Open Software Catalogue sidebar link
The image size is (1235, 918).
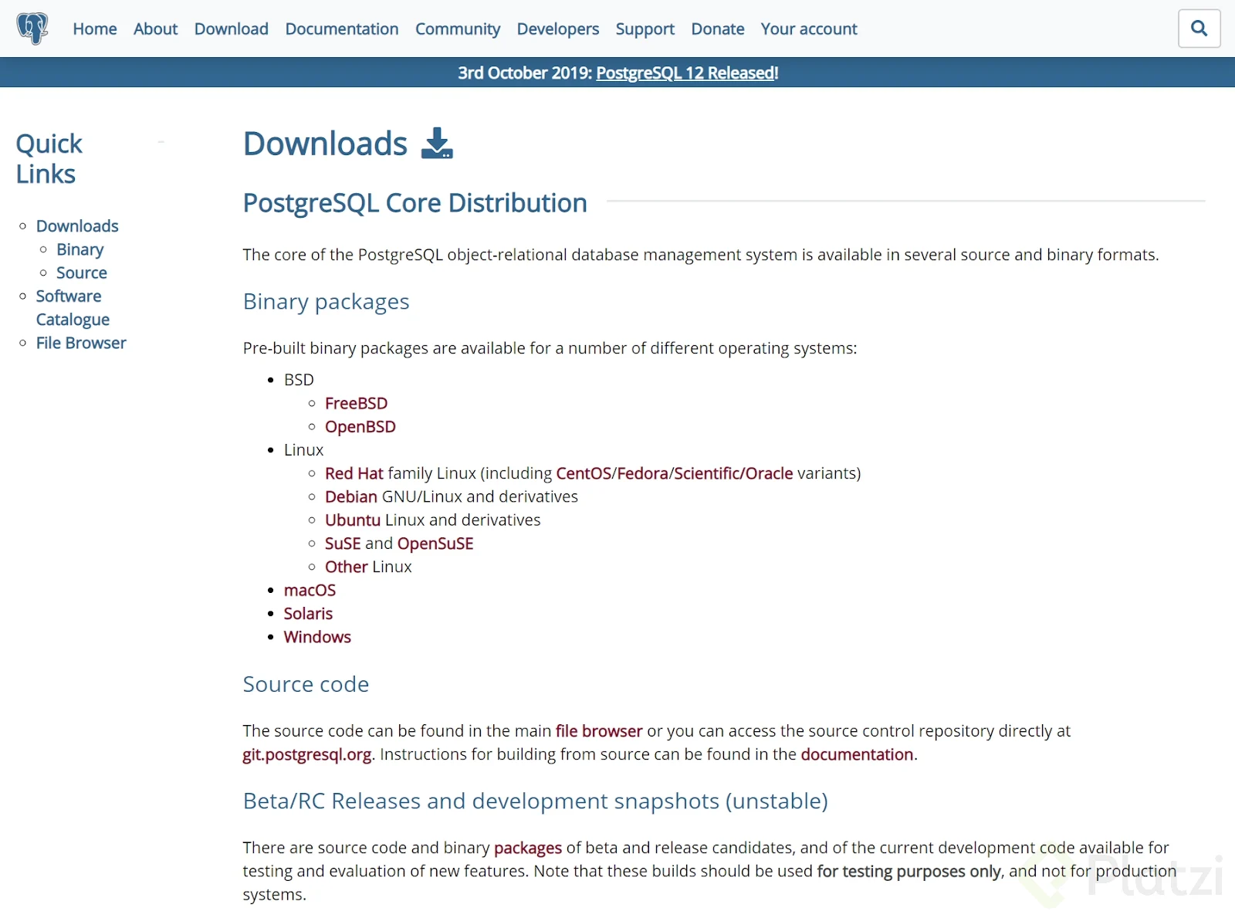(73, 308)
